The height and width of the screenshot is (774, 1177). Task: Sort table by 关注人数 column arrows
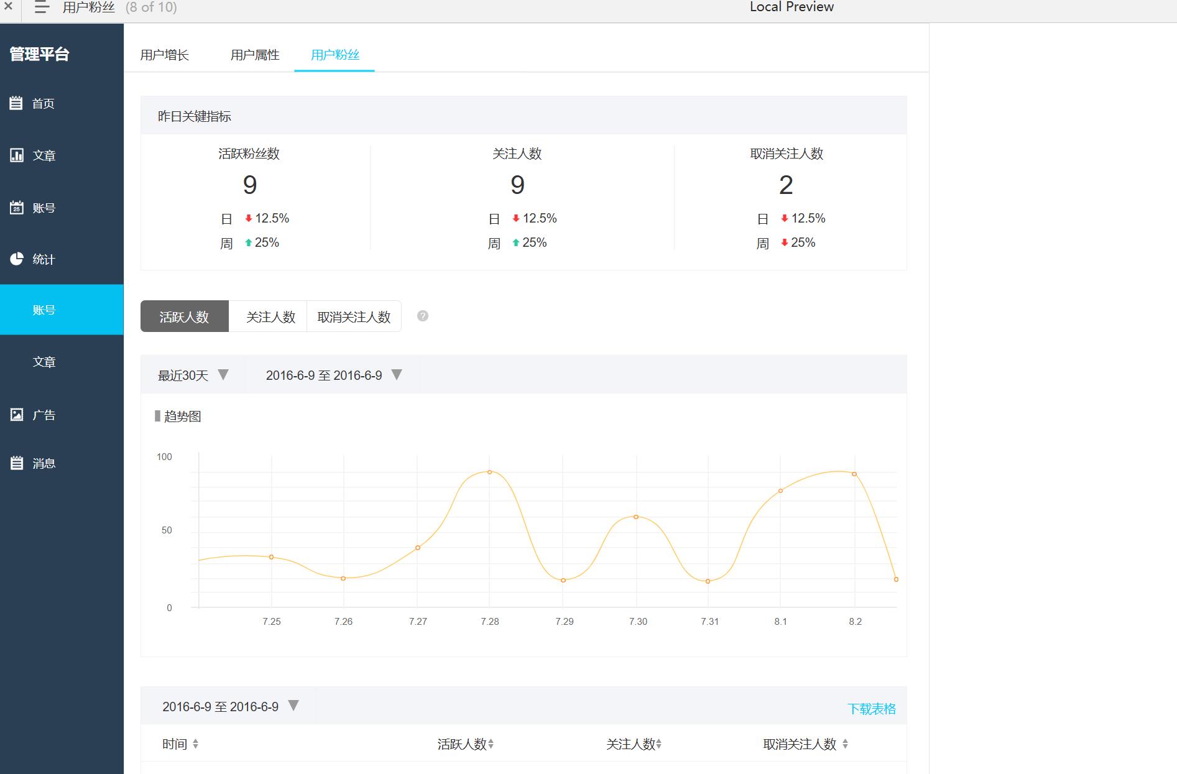[658, 744]
